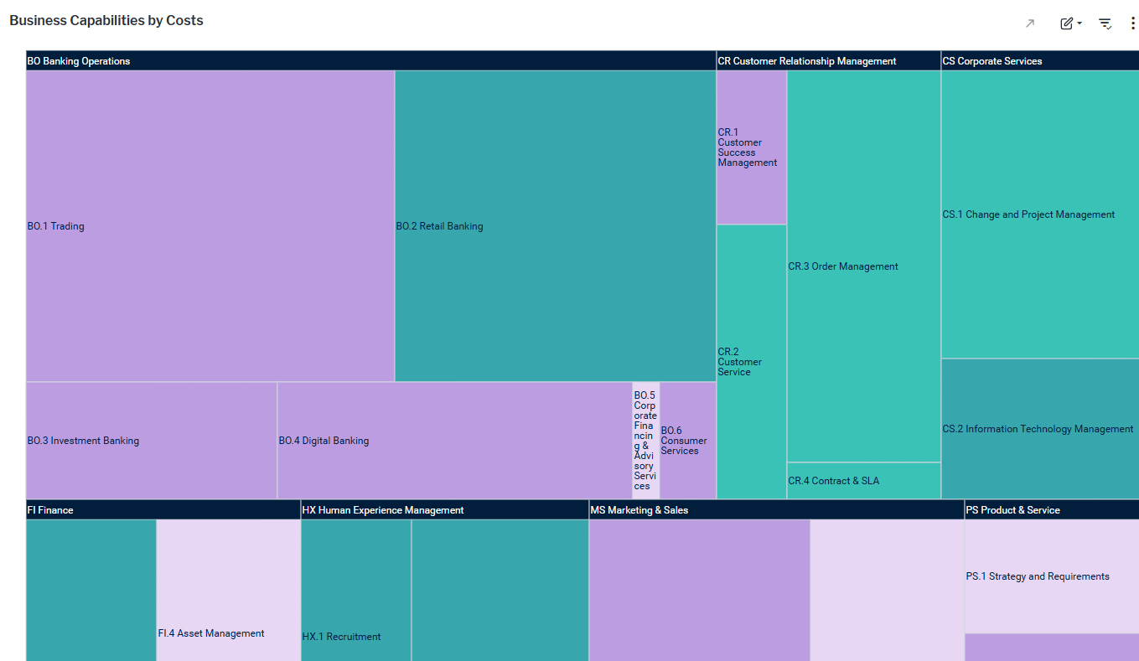Click the CS.2 Information Technology Management tile
The image size is (1139, 661).
click(x=1039, y=429)
